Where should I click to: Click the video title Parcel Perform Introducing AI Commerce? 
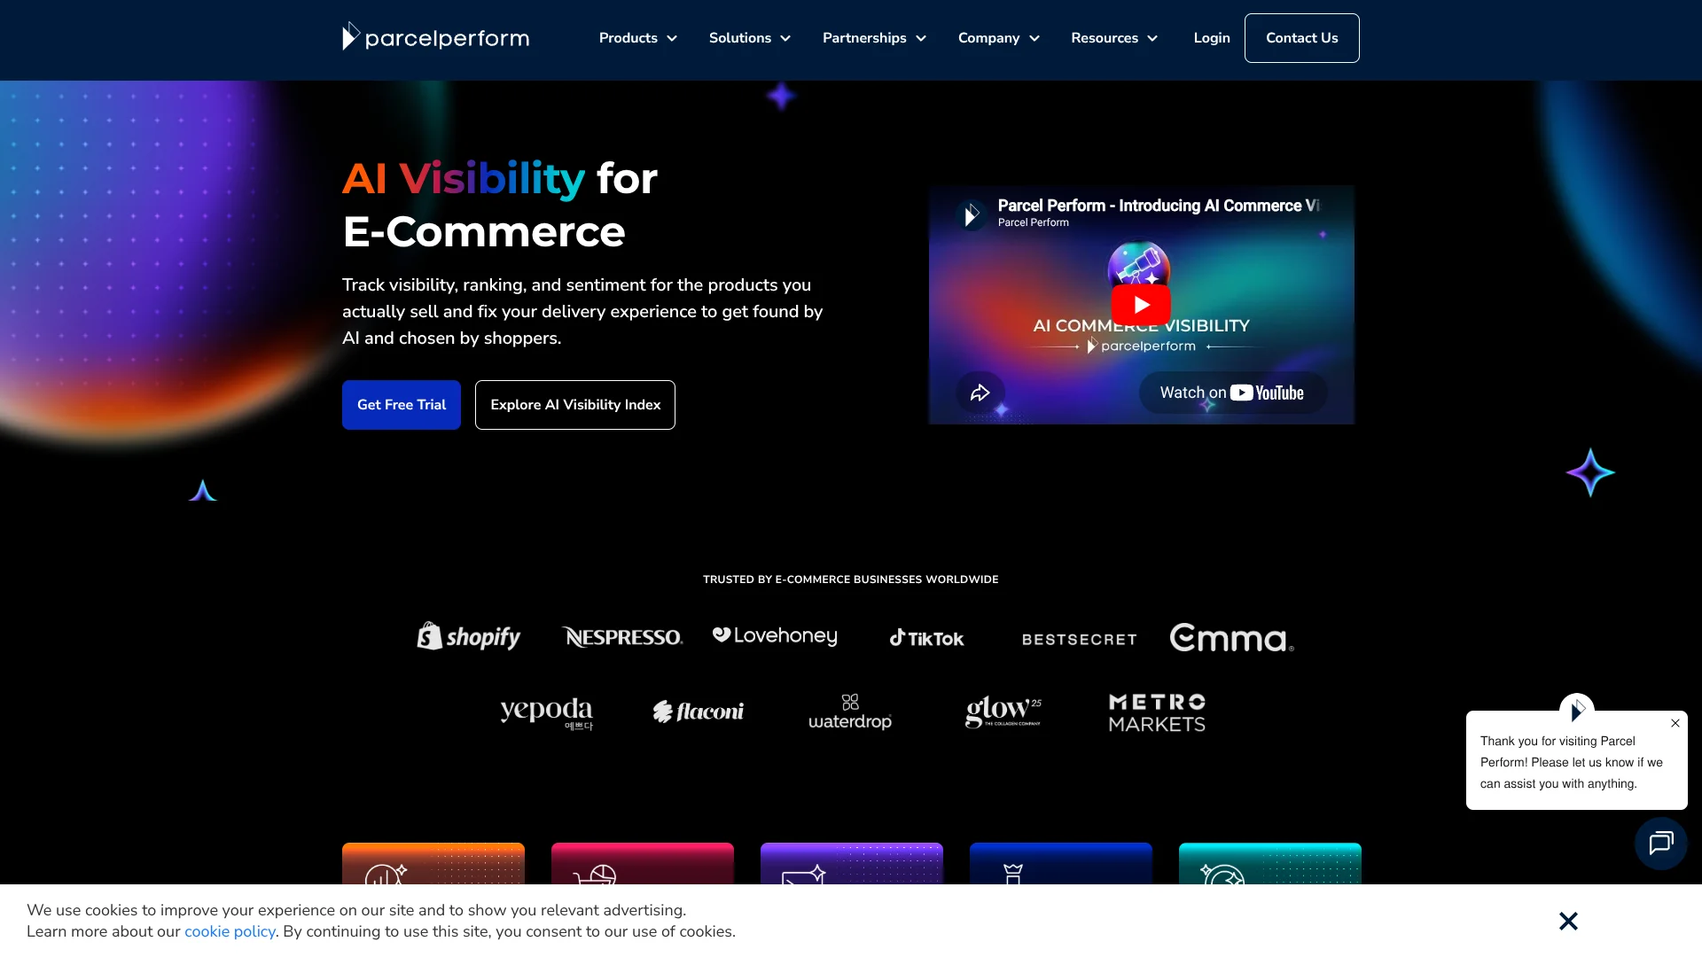pos(1159,206)
